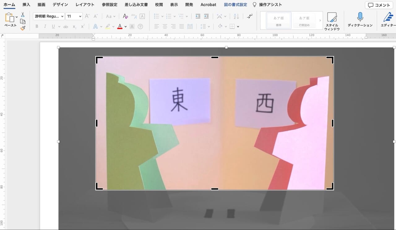Toggle bold formatting
Viewport: 396px width, 230px height.
click(x=37, y=26)
